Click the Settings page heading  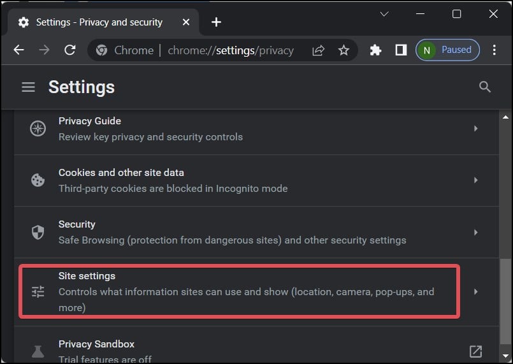click(82, 87)
